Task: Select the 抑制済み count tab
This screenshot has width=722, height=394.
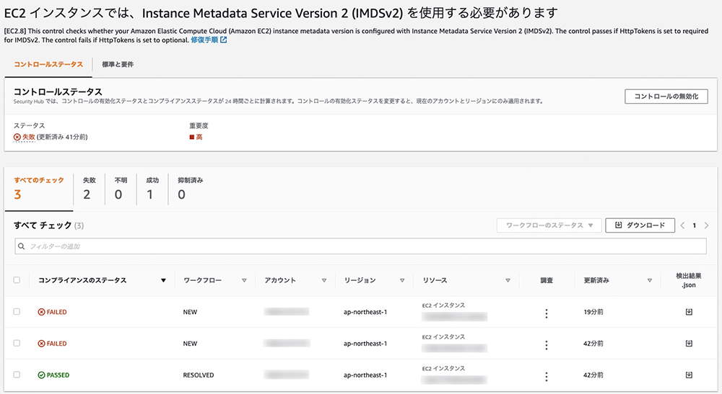Action: pos(190,188)
